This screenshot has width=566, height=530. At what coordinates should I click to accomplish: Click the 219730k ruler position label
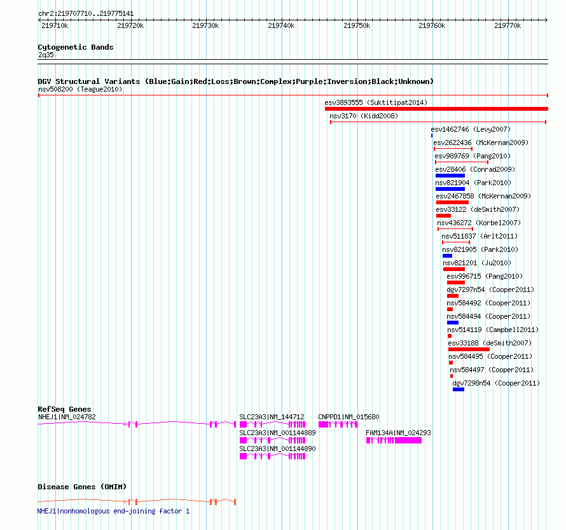click(205, 26)
